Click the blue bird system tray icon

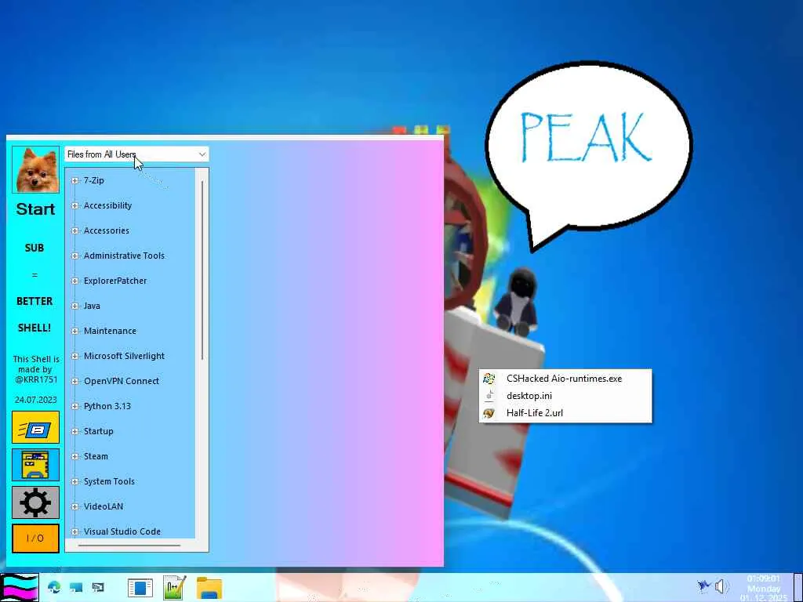(x=704, y=586)
